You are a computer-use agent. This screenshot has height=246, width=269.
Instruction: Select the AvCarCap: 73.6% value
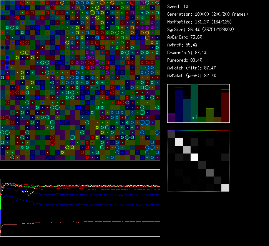pyautogui.click(x=184, y=37)
